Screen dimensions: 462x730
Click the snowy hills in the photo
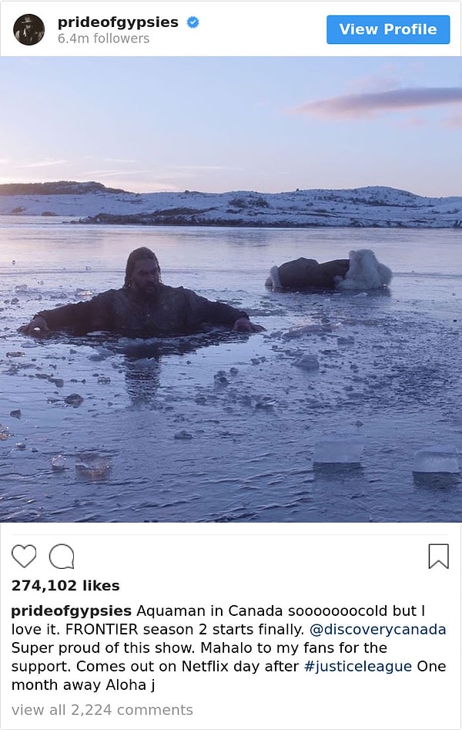[x=231, y=205]
